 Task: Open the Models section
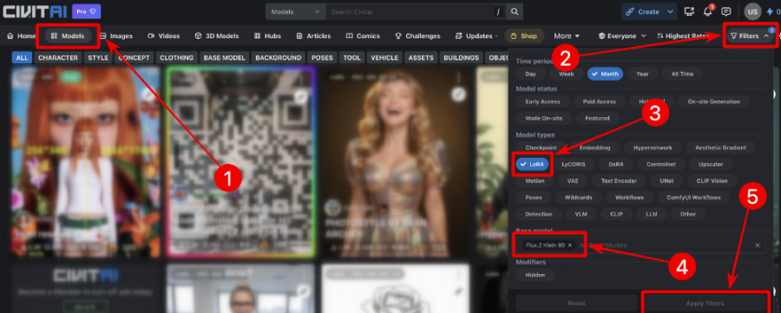click(69, 36)
